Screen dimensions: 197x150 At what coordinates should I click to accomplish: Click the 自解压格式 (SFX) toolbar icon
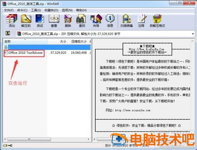pos(157,19)
